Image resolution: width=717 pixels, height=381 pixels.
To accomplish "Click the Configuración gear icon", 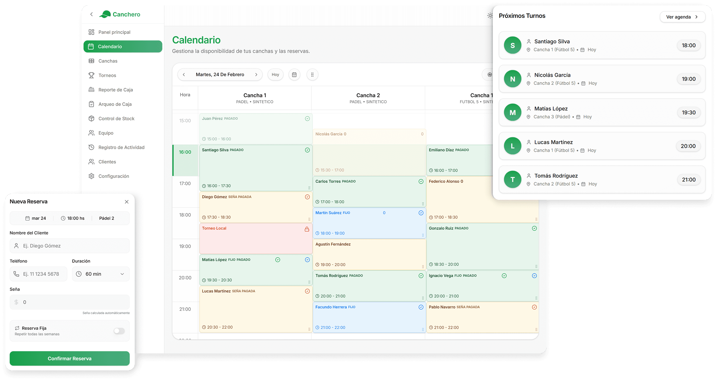I will click(91, 176).
